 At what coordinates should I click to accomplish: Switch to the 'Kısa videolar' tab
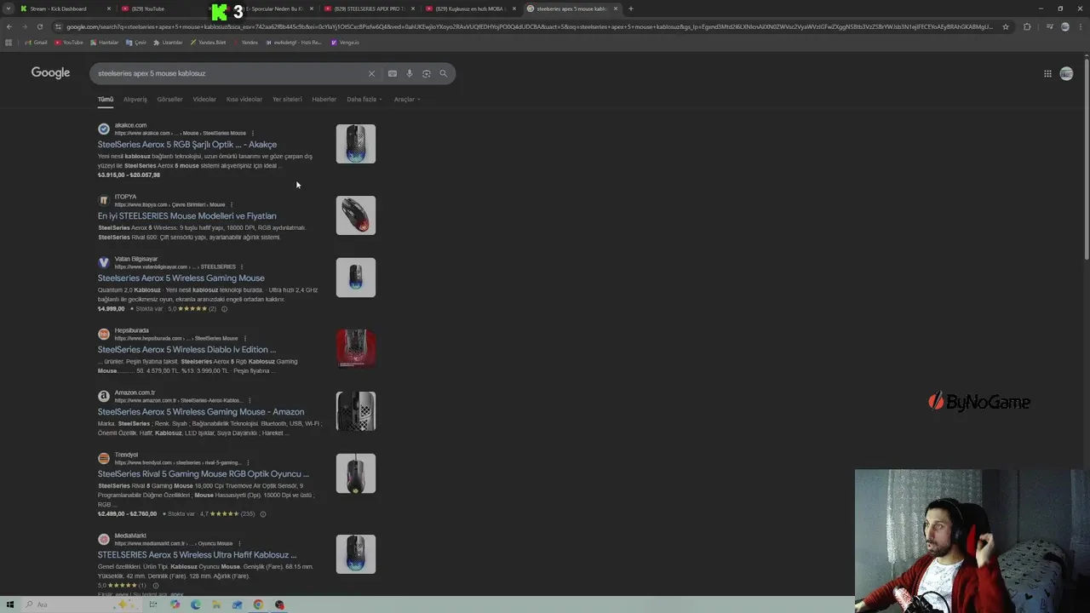(x=244, y=100)
